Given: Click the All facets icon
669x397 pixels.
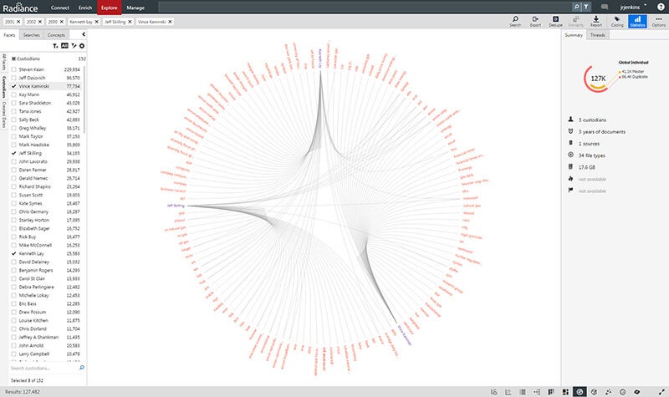Looking at the screenshot, I should (x=64, y=46).
